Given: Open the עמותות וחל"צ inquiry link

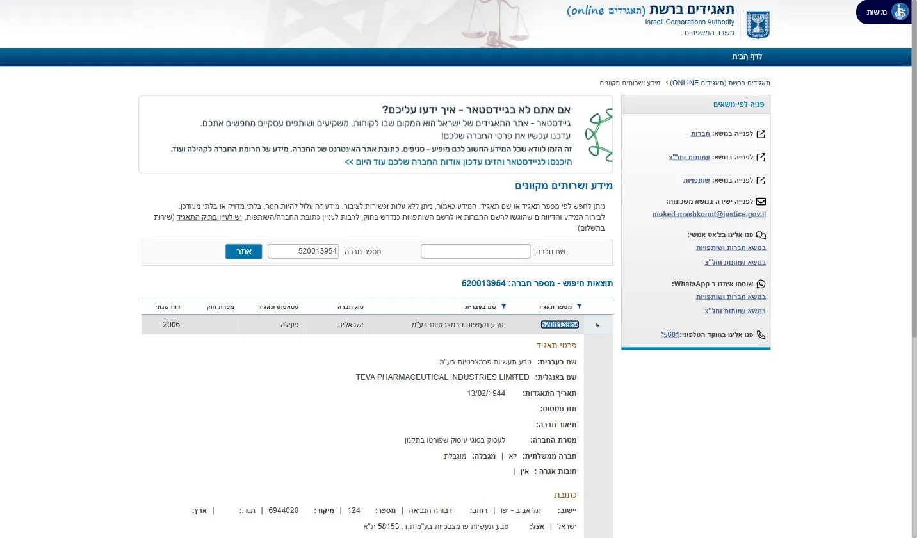Looking at the screenshot, I should pyautogui.click(x=689, y=157).
